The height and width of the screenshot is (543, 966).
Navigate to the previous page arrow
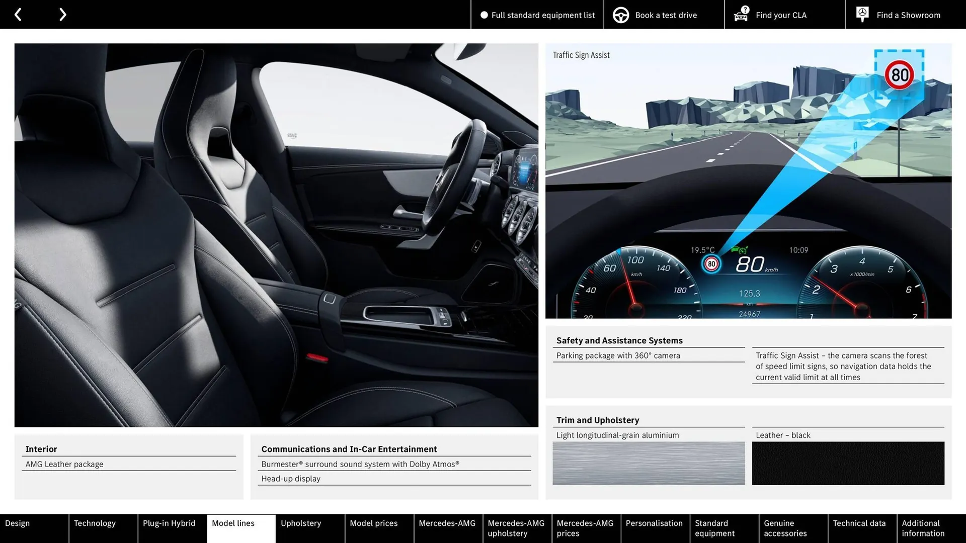tap(18, 14)
